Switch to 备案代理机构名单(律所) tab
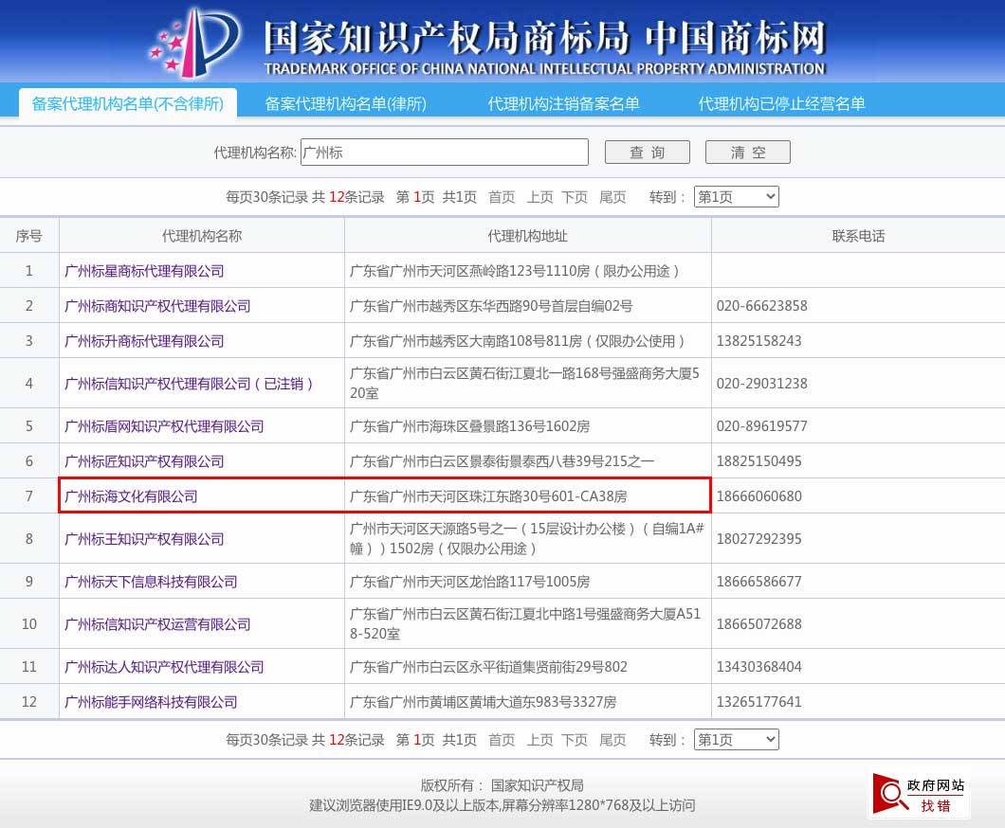1005x828 pixels. tap(346, 104)
